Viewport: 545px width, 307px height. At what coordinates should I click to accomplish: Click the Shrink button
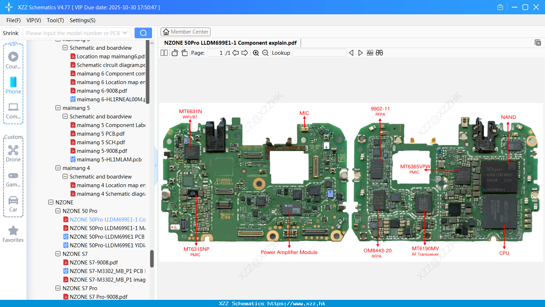10,33
